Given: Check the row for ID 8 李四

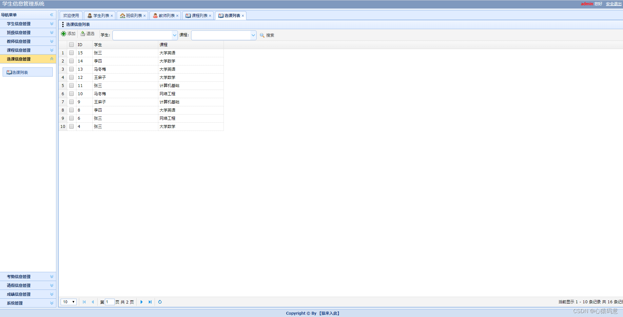Looking at the screenshot, I should 71,110.
